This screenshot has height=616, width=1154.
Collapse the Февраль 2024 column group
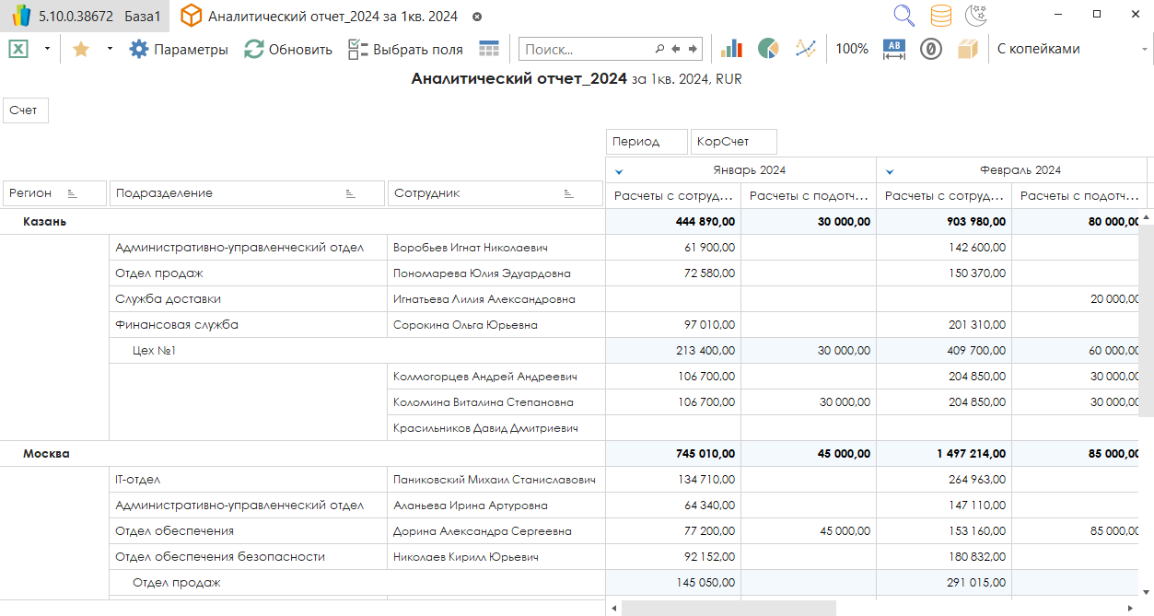890,170
